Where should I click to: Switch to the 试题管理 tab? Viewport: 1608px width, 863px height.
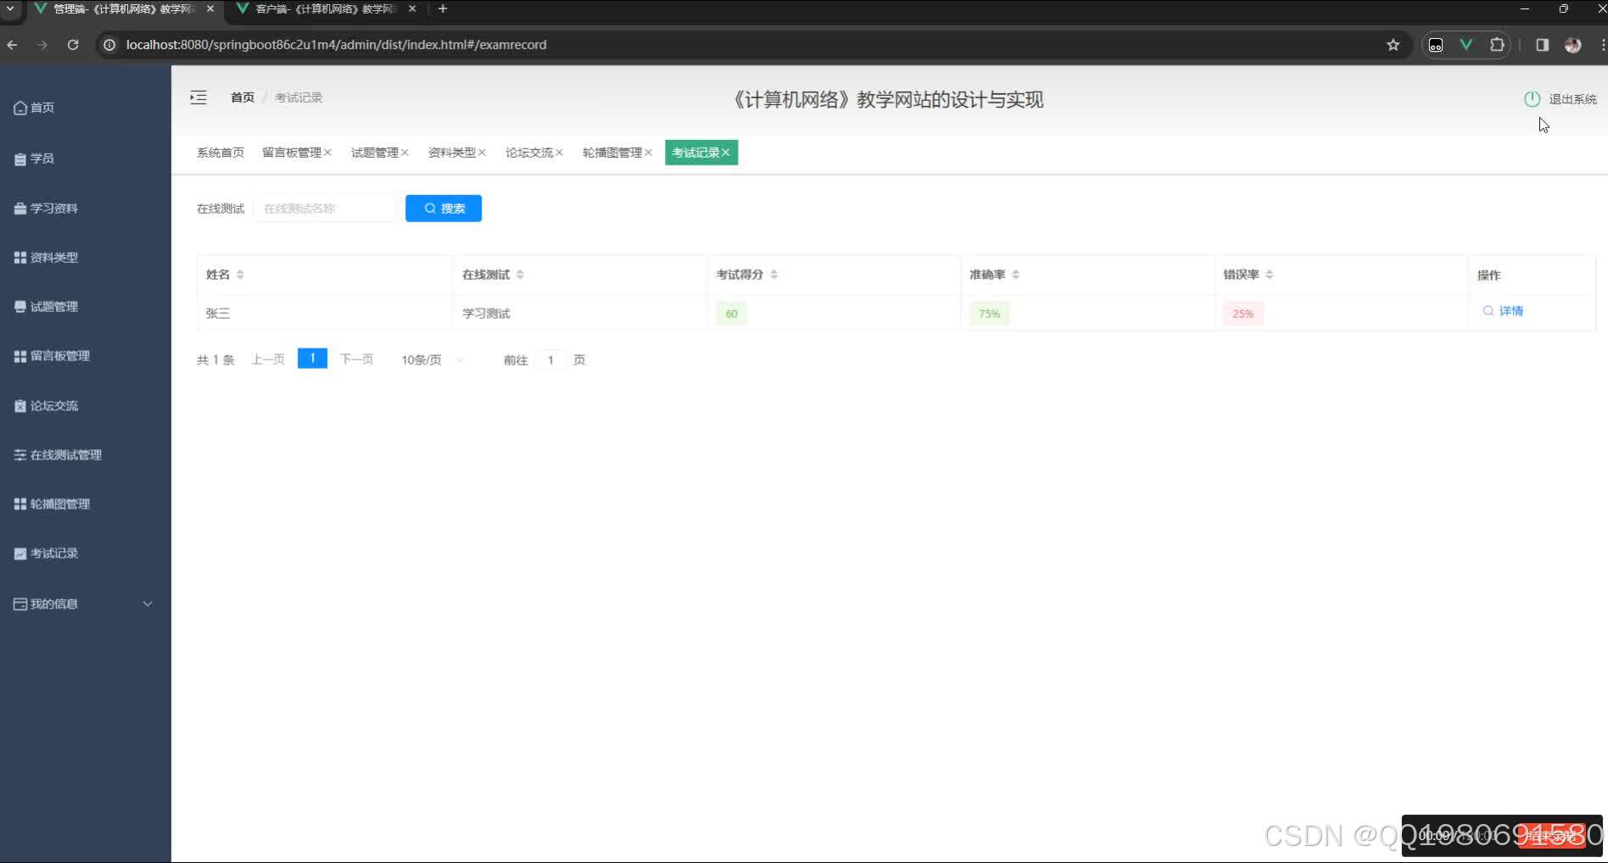[x=375, y=153]
